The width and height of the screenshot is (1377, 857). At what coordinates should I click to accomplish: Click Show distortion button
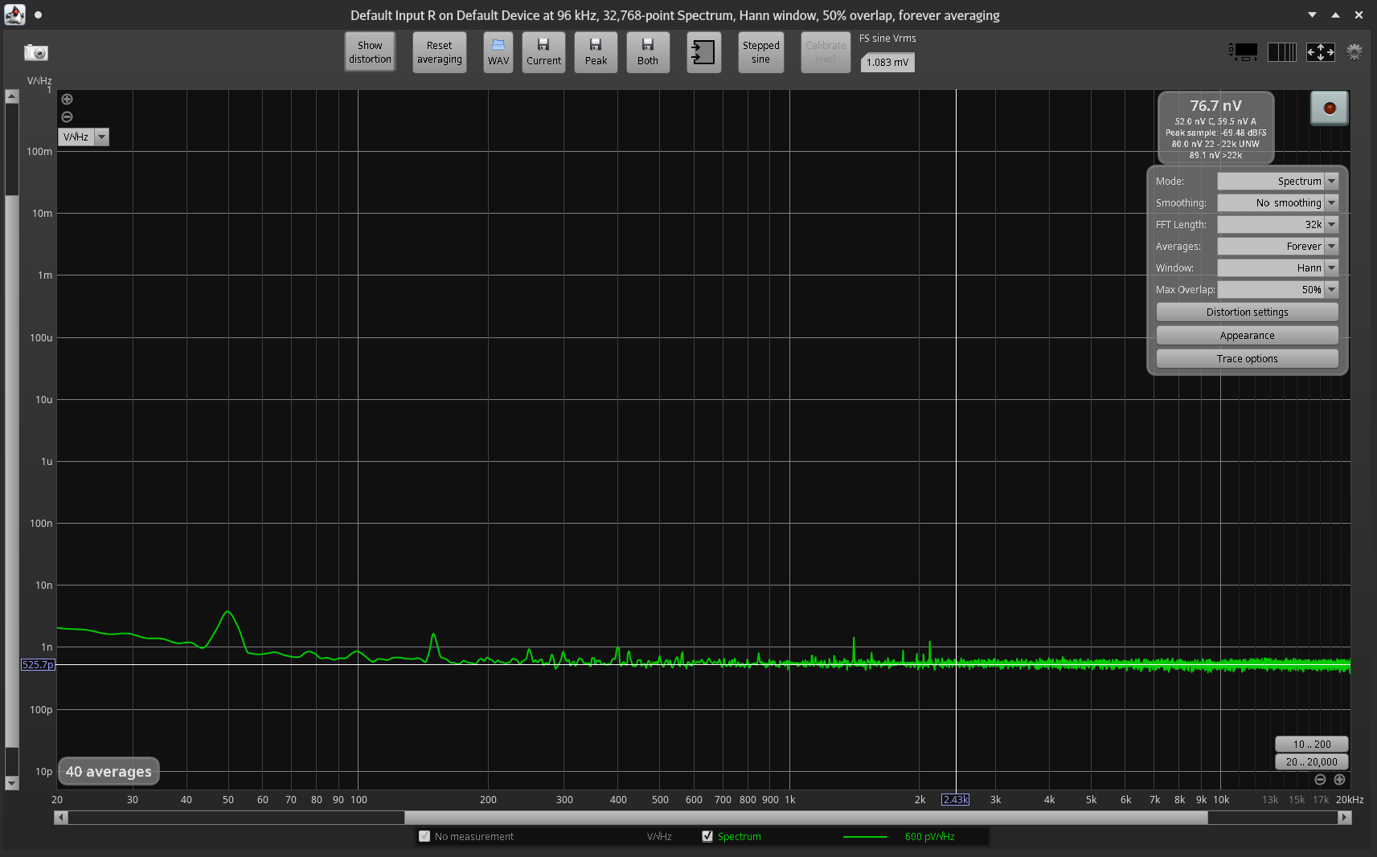point(370,52)
